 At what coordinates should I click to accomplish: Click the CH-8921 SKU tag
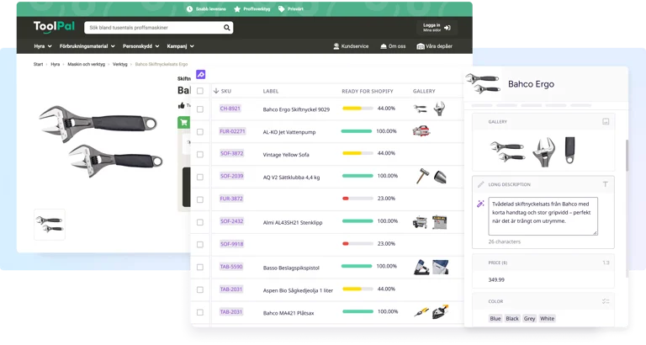[230, 109]
